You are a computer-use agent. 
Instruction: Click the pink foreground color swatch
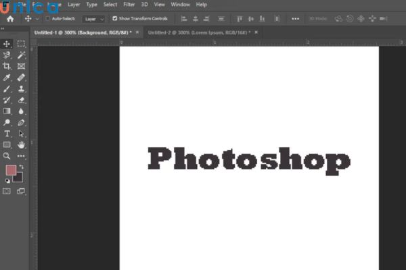(x=11, y=170)
